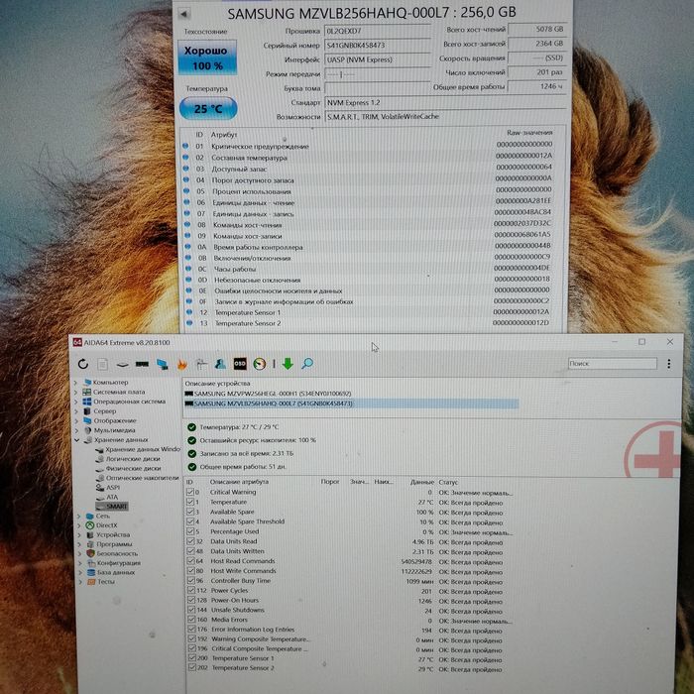
Task: Click the Search field in AIDA64
Action: pos(612,364)
